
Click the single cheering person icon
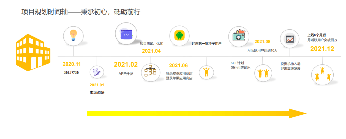206,72
